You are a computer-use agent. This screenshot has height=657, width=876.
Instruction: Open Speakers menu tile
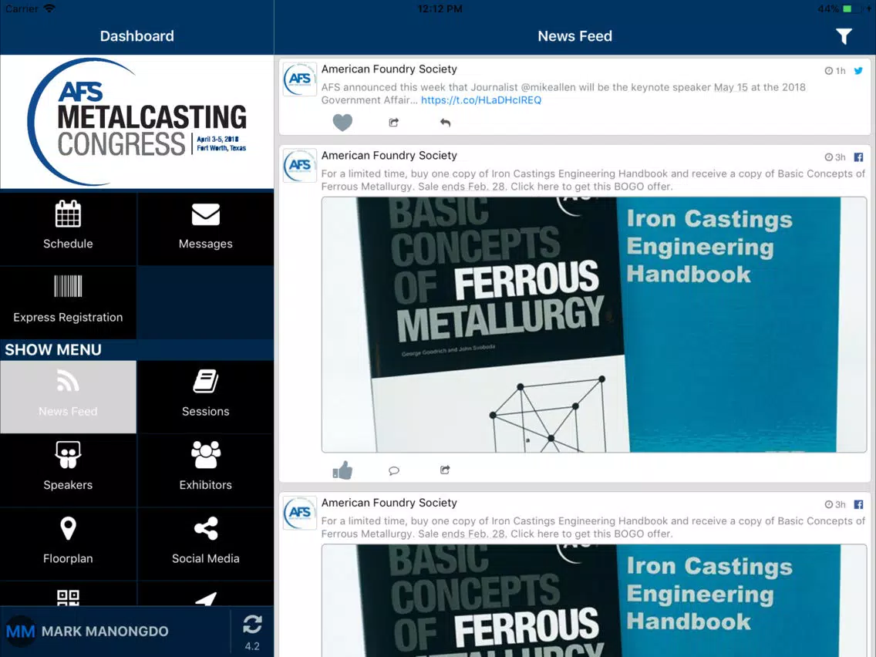[68, 470]
